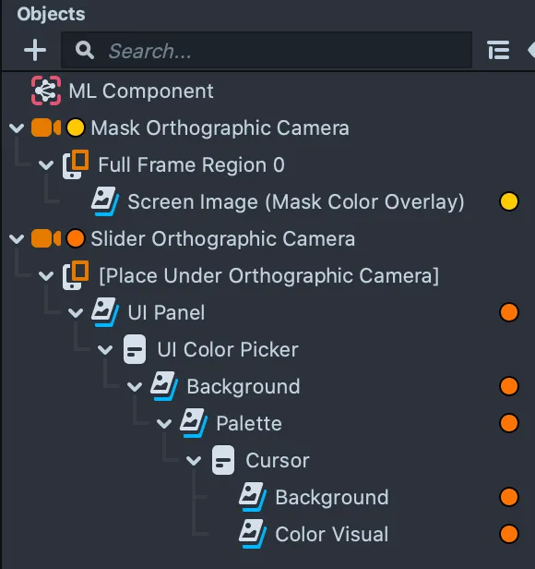Image resolution: width=535 pixels, height=569 pixels.
Task: Click the ML Component brain icon
Action: (46, 91)
